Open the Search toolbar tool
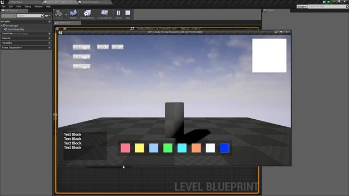 73,14
